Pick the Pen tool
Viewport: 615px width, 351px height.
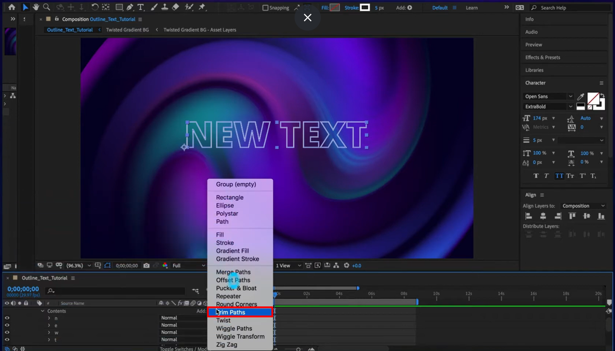(x=130, y=7)
